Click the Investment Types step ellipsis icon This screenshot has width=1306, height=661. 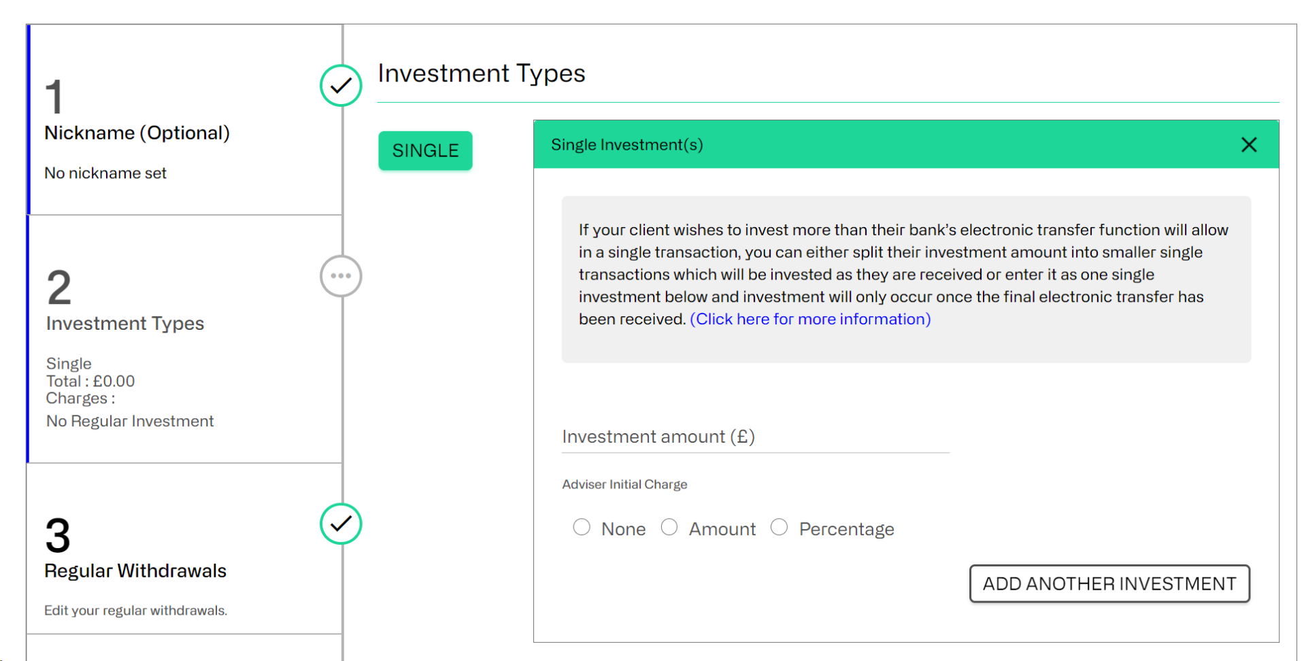coord(341,276)
